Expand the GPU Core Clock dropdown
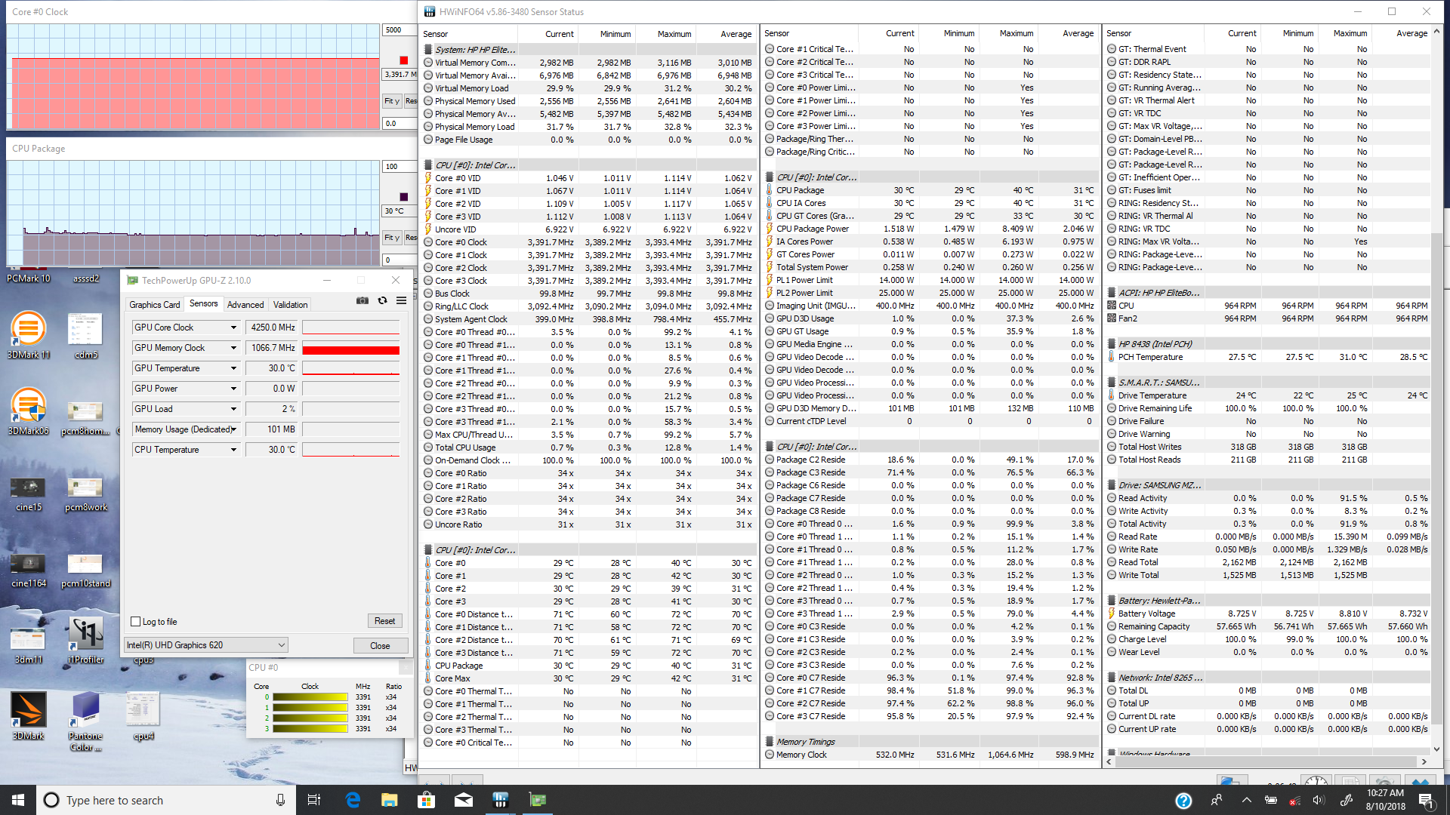This screenshot has height=815, width=1450. coord(233,328)
